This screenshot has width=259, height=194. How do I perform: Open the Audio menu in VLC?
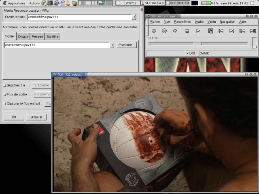[199, 21]
